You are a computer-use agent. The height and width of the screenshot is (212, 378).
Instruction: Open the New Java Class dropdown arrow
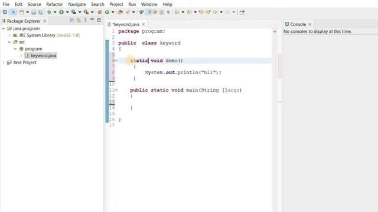(113, 12)
